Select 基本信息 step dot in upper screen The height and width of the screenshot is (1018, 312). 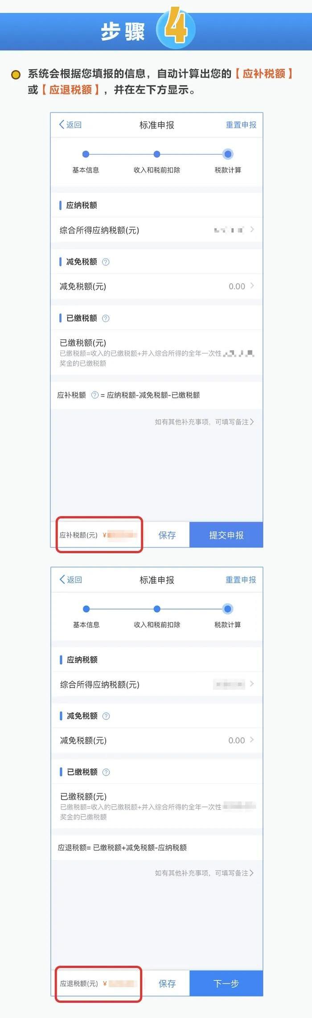coord(86,154)
